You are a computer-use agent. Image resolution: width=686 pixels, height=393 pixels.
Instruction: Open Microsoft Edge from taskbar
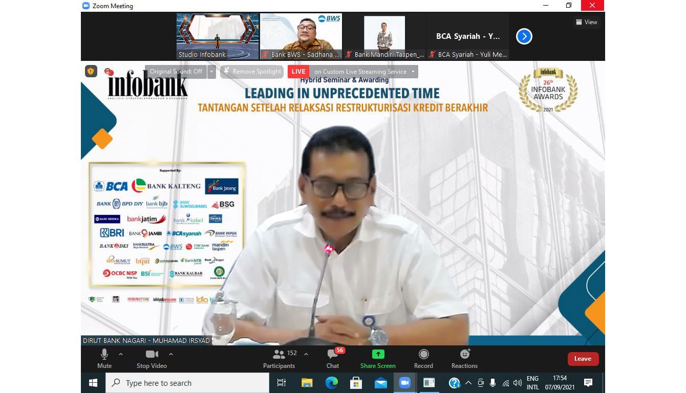click(331, 383)
